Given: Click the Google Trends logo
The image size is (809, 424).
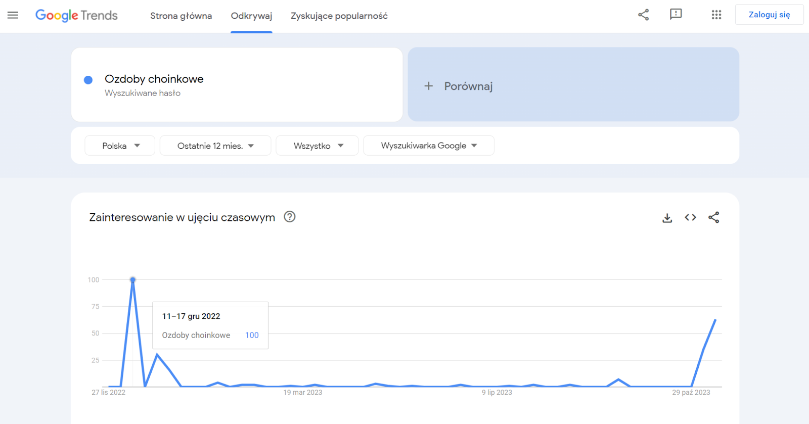Looking at the screenshot, I should 76,16.
